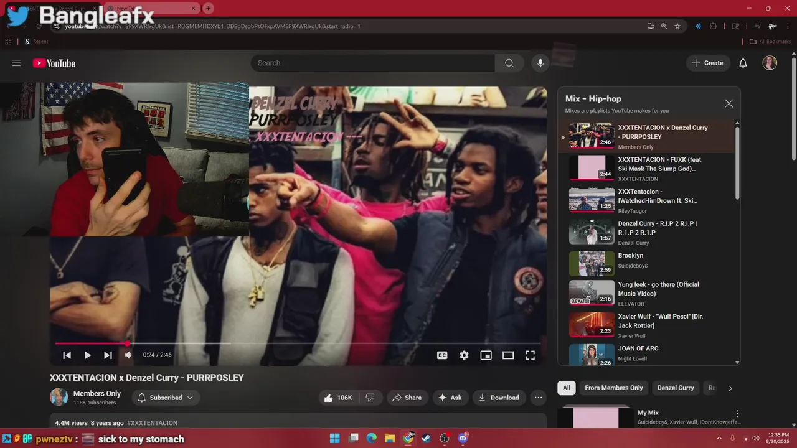Dislike the video
Image resolution: width=797 pixels, height=448 pixels.
(x=370, y=398)
